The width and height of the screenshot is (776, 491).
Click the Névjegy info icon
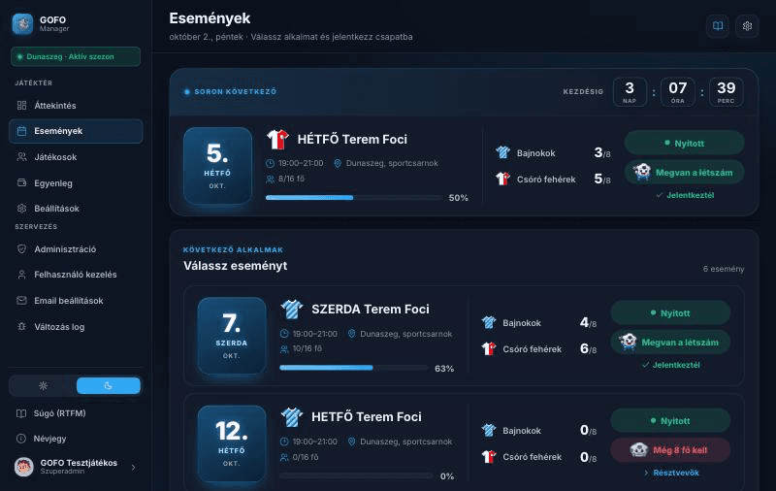(21, 439)
